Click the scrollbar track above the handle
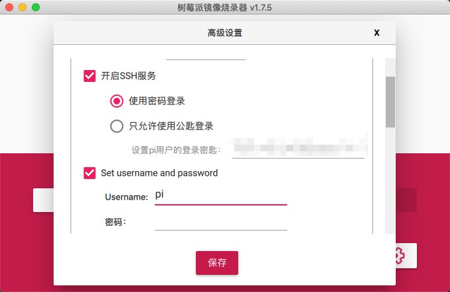This screenshot has height=292, width=450. pos(390,67)
